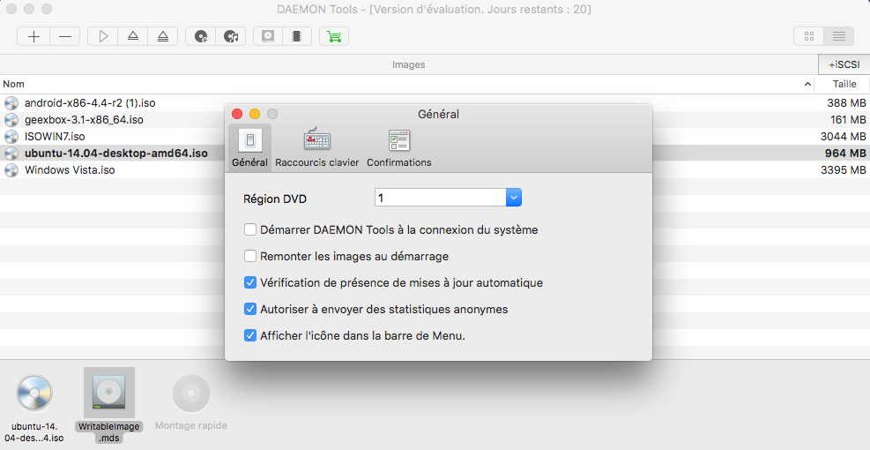Open the Confirmations preferences tab
This screenshot has height=450, width=870.
399,147
